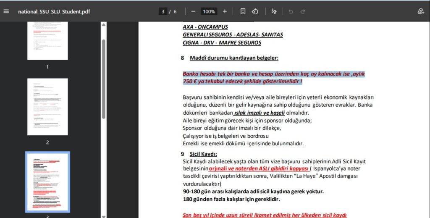Screen dimensions: 430x218
Task: Save the PDF to Google Drive
Action: (421, 11)
